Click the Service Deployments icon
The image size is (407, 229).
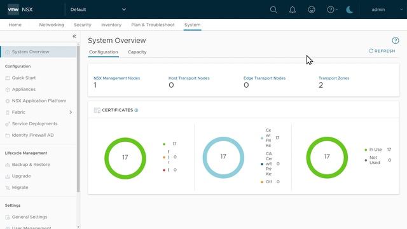tap(8, 124)
